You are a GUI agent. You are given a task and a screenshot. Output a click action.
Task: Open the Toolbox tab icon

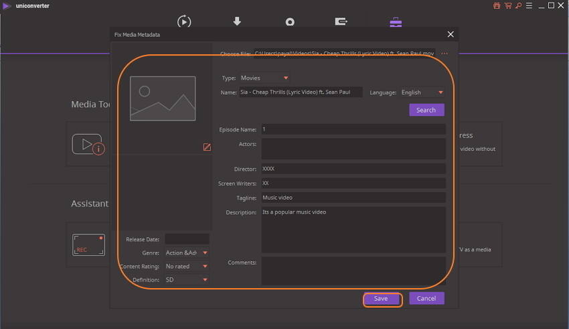coord(396,23)
